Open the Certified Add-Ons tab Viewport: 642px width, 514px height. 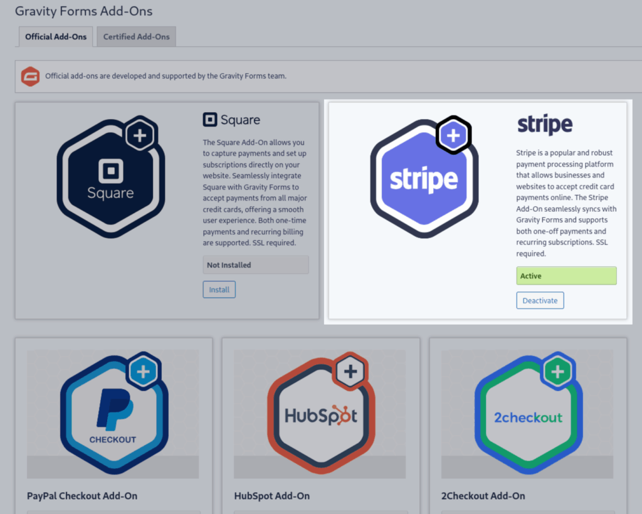pos(136,36)
